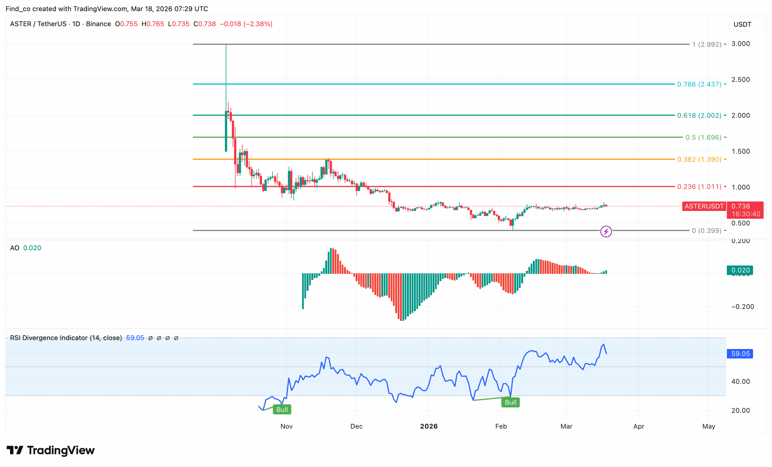Click the RSI Divergence Indicator title
The width and height of the screenshot is (772, 467).
click(66, 338)
